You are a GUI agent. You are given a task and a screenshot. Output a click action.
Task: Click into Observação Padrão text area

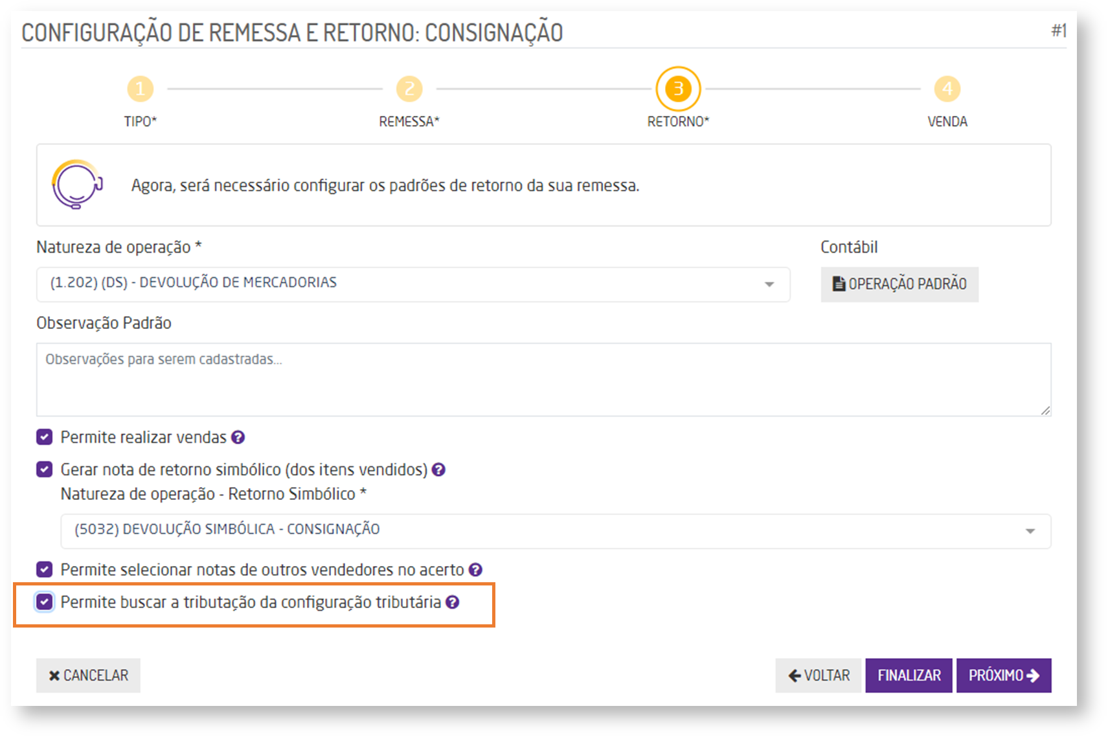click(x=543, y=380)
